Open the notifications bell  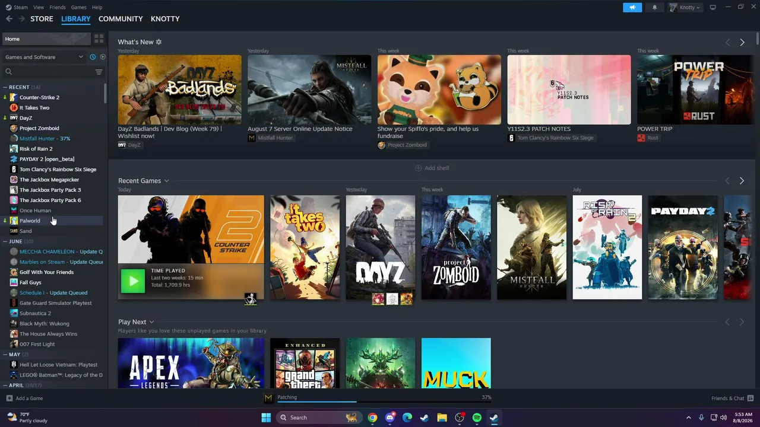(655, 7)
